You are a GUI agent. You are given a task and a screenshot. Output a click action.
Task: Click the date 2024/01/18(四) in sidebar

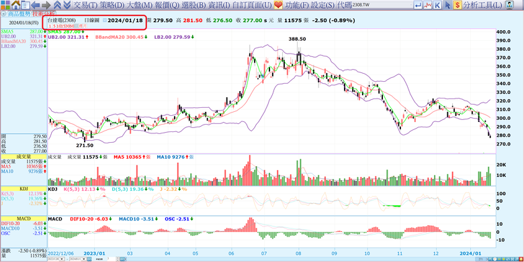23,23
